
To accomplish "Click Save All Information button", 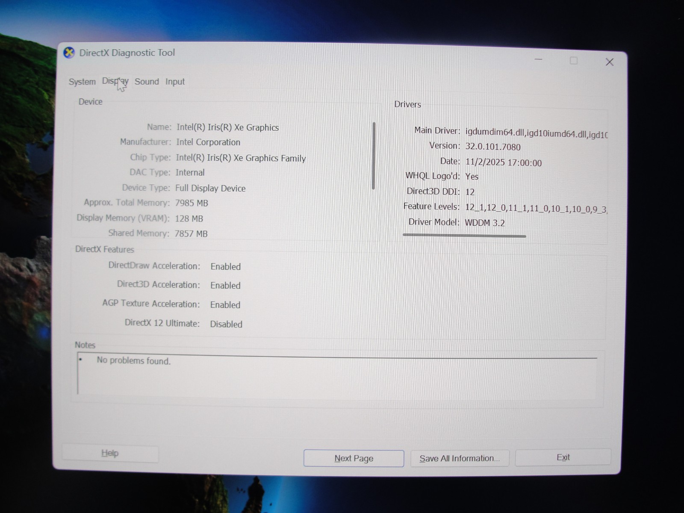I will [x=460, y=458].
